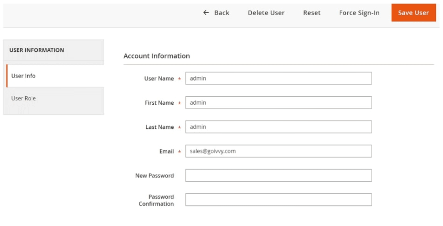The width and height of the screenshot is (443, 226).
Task: Click the Back arrow icon
Action: 206,13
